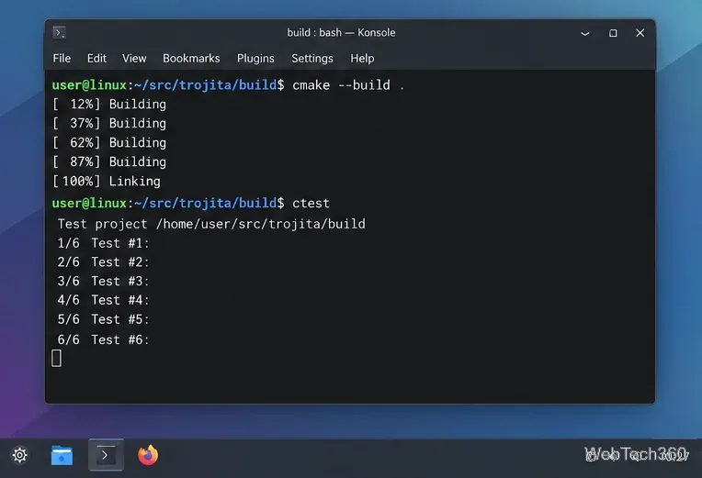Click the 'Test project /home/user/src/trojita/build' line
Image resolution: width=702 pixels, height=478 pixels.
click(x=211, y=224)
